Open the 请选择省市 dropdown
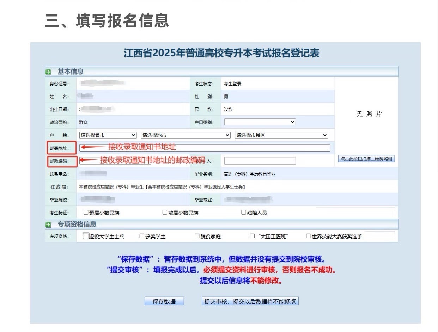 [108, 135]
